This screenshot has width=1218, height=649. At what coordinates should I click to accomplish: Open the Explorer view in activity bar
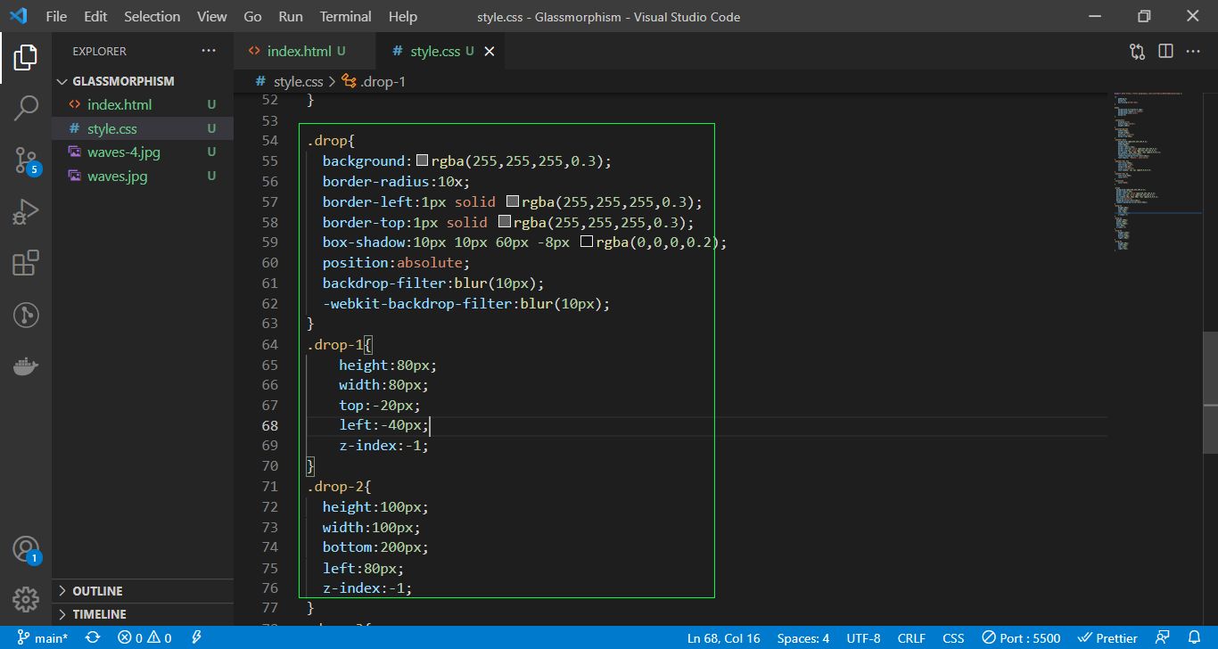26,58
